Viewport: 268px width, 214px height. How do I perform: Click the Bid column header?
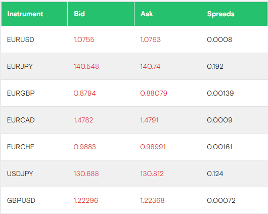(79, 14)
